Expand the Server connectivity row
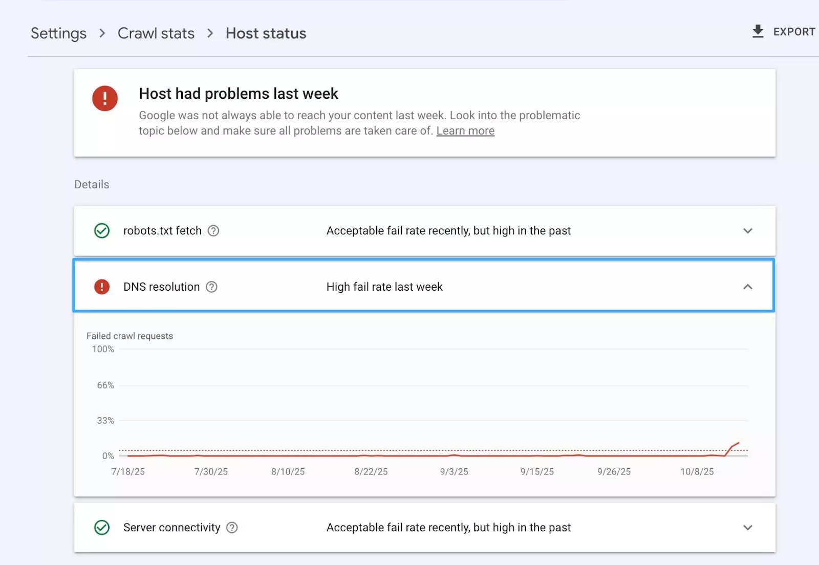 click(748, 527)
